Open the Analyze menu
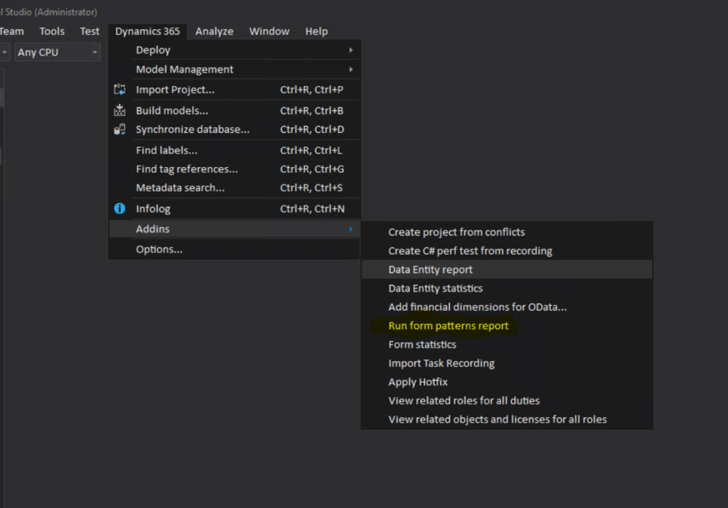Image resolution: width=728 pixels, height=508 pixels. (x=214, y=31)
